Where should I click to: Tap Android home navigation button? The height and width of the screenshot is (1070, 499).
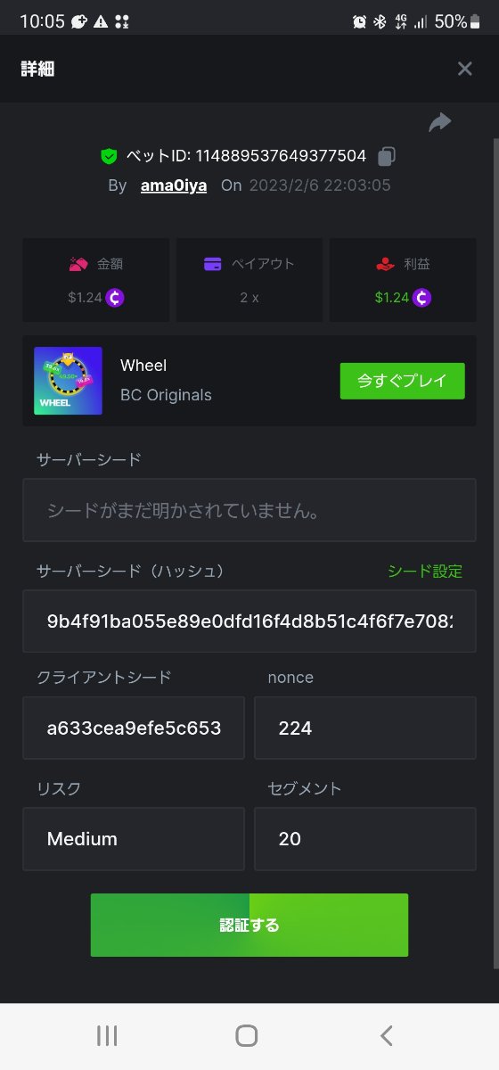(x=247, y=1035)
